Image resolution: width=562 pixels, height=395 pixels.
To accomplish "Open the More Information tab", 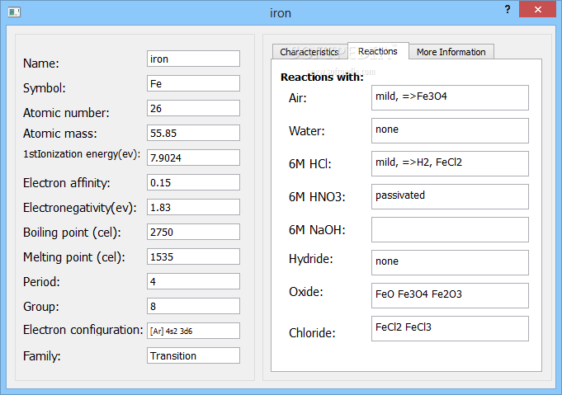I will [x=451, y=52].
